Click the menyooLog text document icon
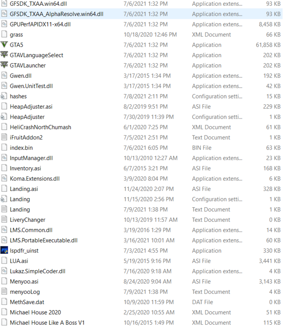This screenshot has width=294, height=330. point(4,292)
